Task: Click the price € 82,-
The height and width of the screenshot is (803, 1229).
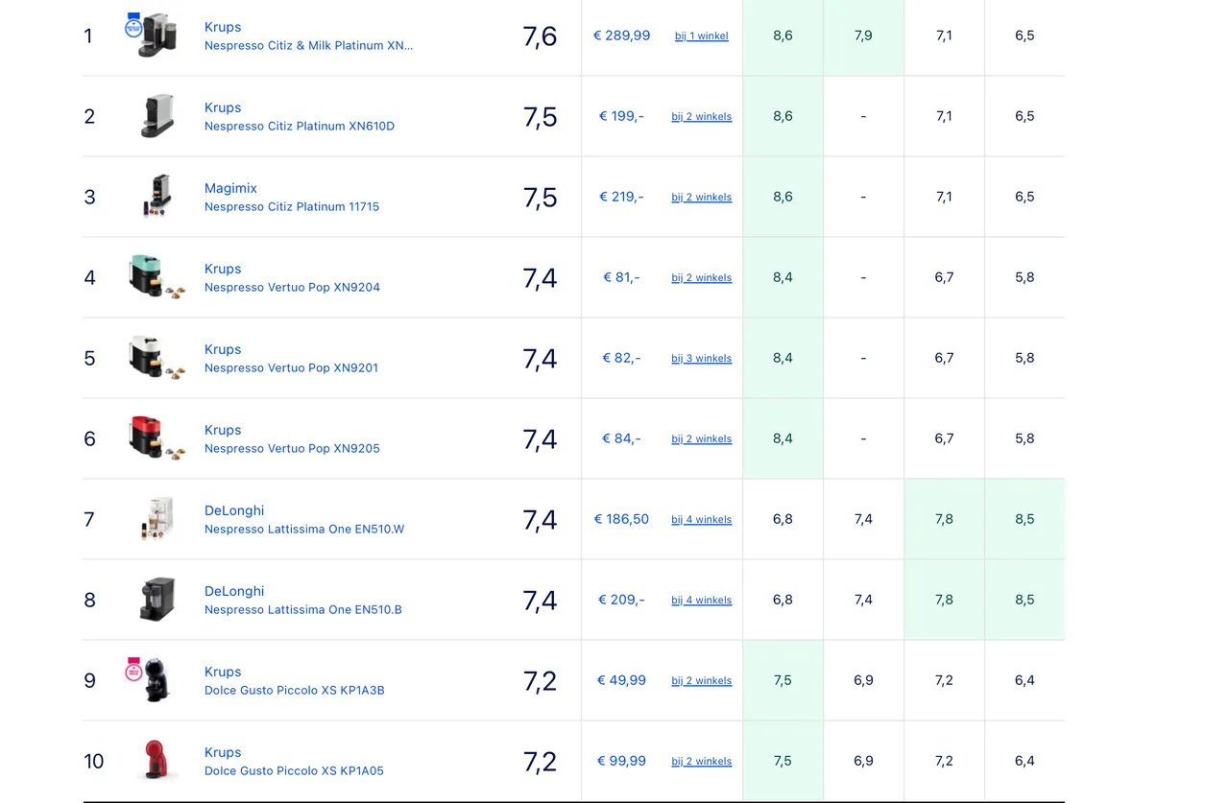Action: point(621,358)
